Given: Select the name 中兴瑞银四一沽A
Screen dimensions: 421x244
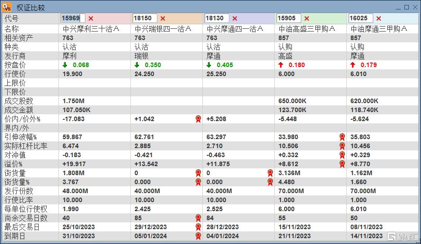Looking at the screenshot, I should [x=163, y=29].
